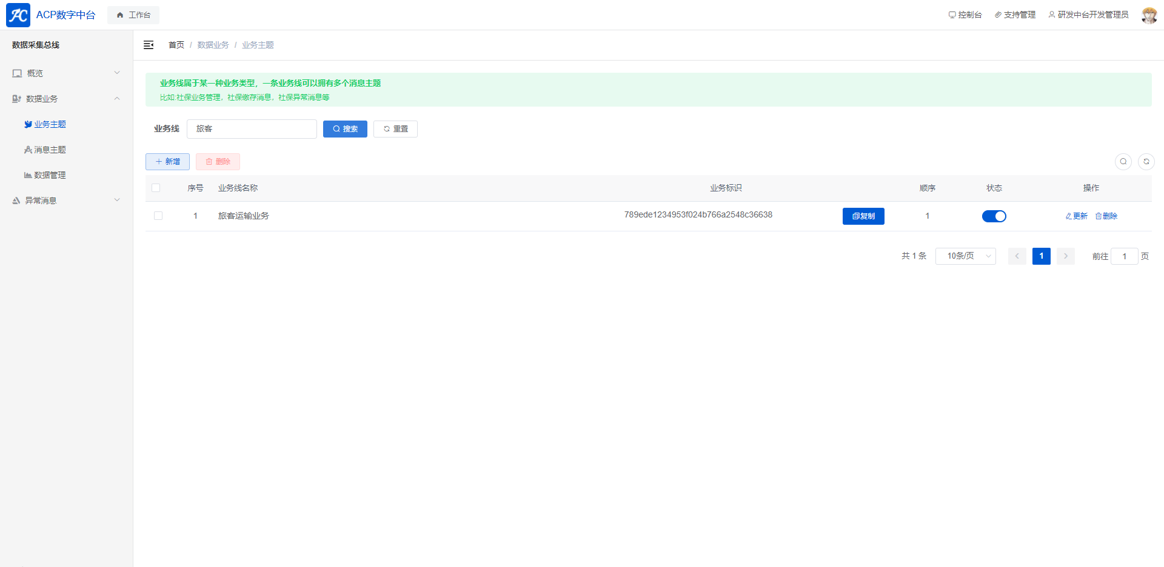Click the round search icon above the table
This screenshot has height=567, width=1164.
tap(1123, 162)
